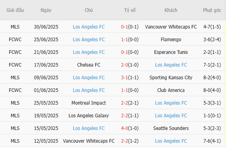Click the 2-0 score versus Chelsea
Image resolution: width=226 pixels, height=149 pixels.
[124, 65]
